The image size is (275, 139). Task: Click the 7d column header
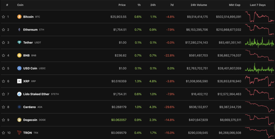point(172,5)
